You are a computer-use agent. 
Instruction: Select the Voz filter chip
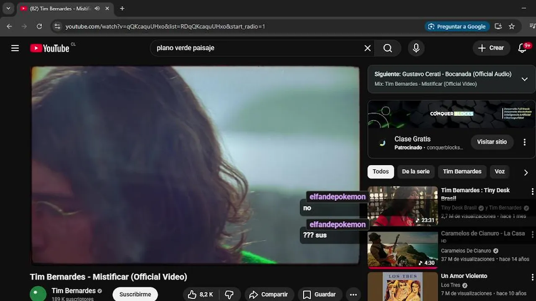coord(500,171)
